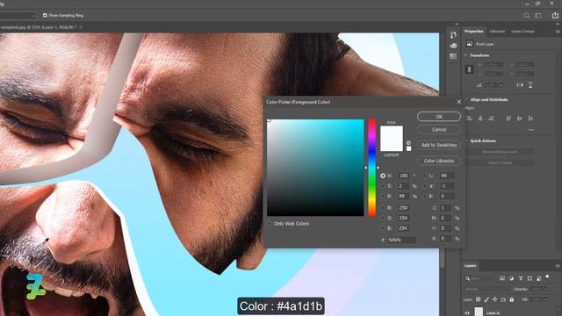Collapse the Transform section
The height and width of the screenshot is (316, 562).
tap(466, 55)
